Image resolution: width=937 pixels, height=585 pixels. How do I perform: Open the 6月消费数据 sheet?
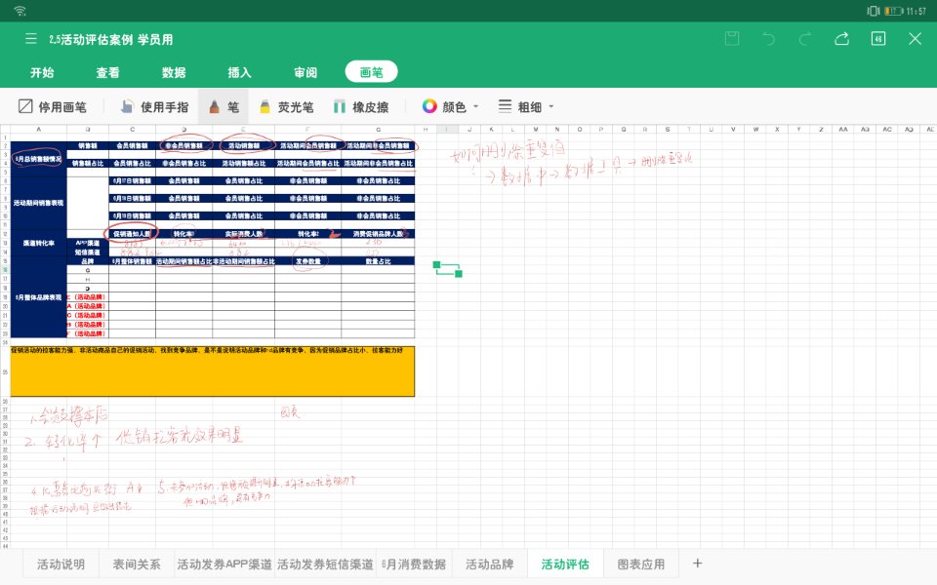click(x=414, y=565)
